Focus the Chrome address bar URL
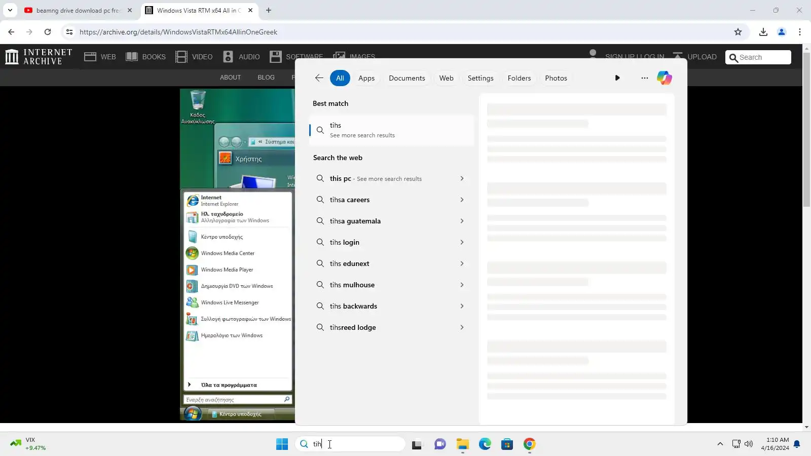Viewport: 811px width, 456px height. (x=178, y=32)
